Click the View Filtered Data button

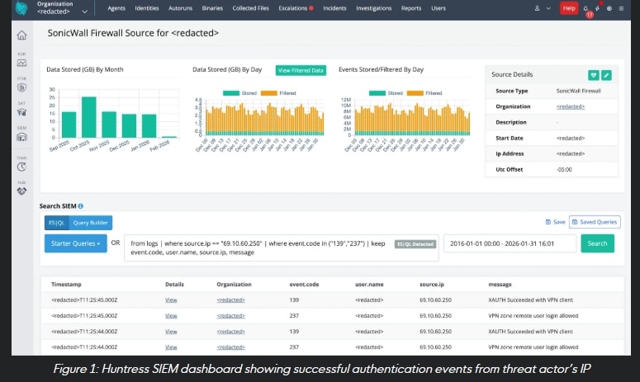[x=300, y=71]
